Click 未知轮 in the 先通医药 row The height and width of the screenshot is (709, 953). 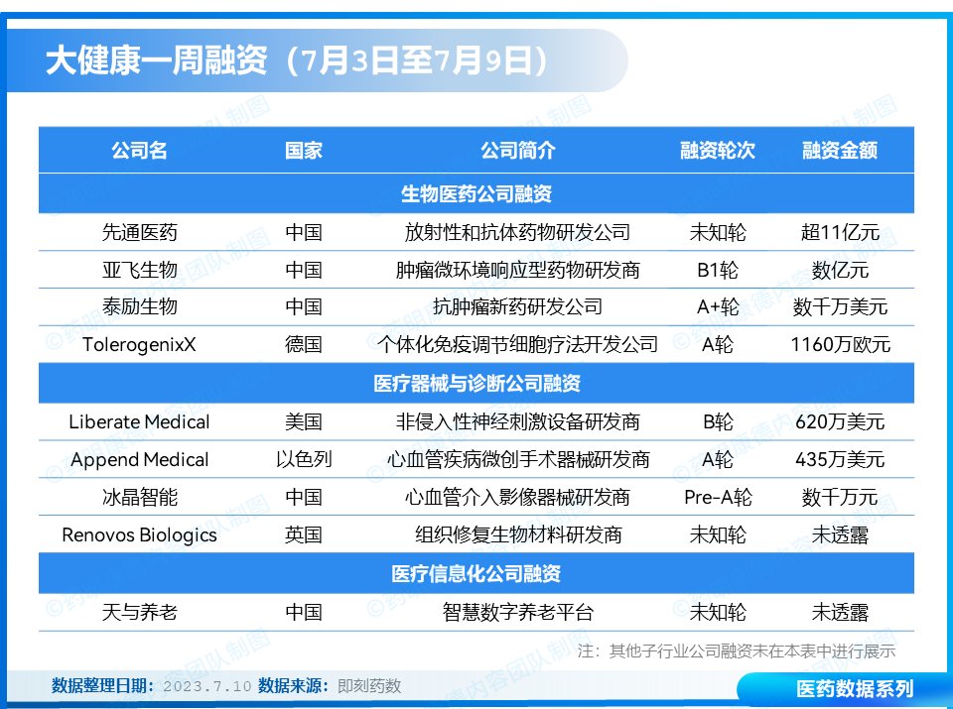click(x=717, y=232)
